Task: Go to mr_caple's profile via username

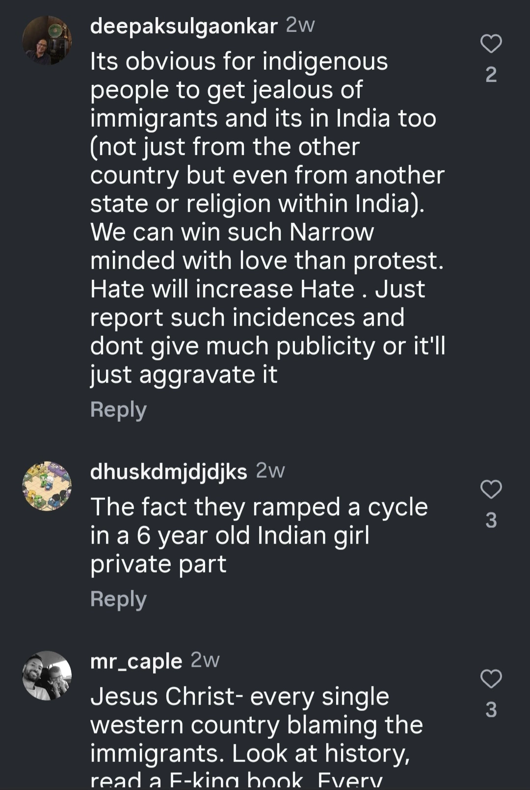Action: pyautogui.click(x=136, y=661)
